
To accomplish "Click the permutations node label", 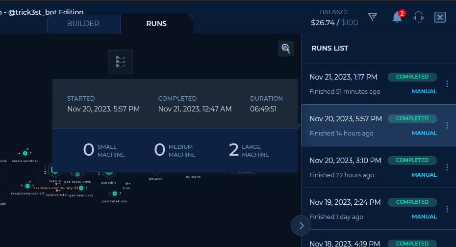I will 115,201.
